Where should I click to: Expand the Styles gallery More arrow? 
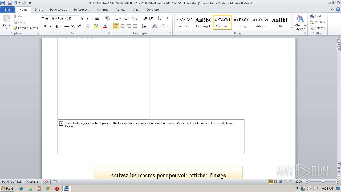pyautogui.click(x=292, y=28)
